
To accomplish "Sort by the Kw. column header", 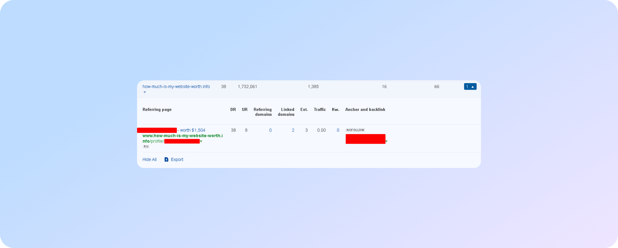I will pyautogui.click(x=336, y=110).
